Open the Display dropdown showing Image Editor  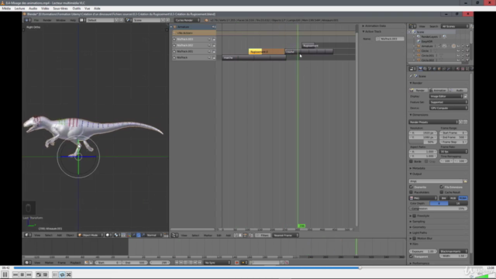pos(446,96)
